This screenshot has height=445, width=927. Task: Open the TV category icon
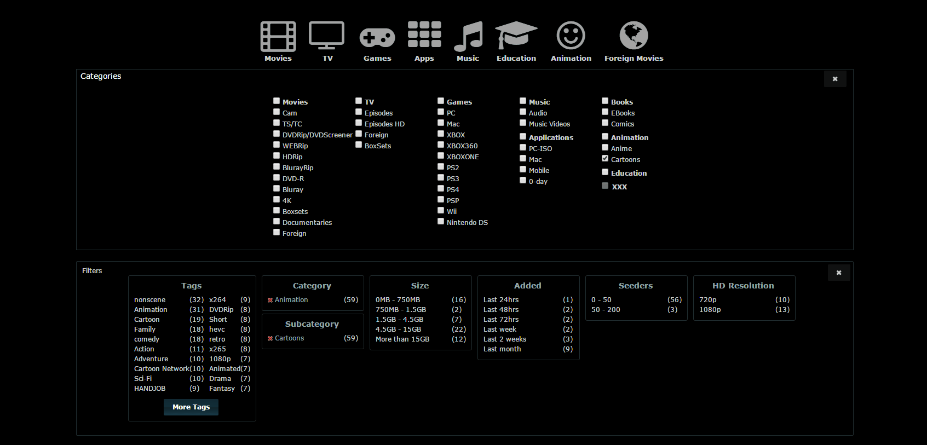[x=327, y=36]
